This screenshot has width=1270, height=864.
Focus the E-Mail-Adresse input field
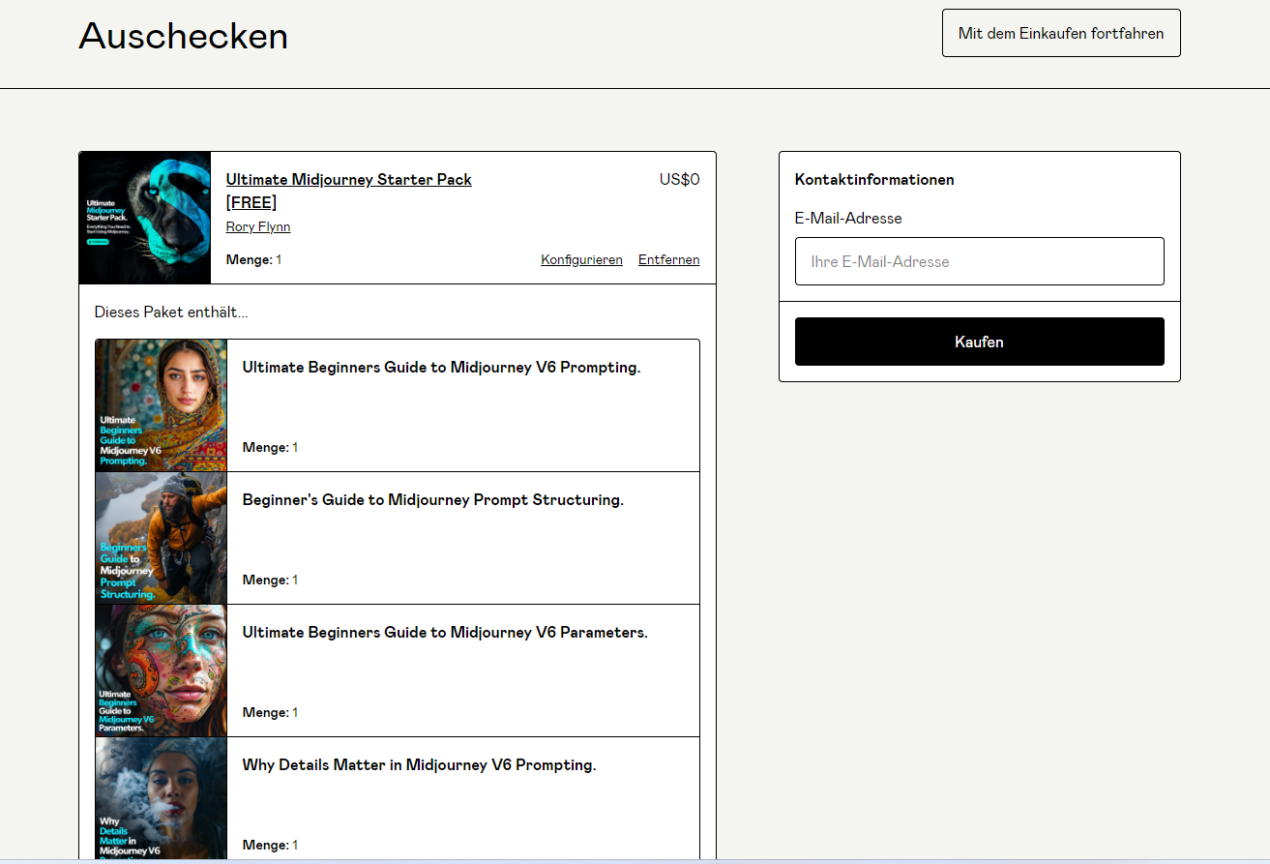[x=979, y=261]
